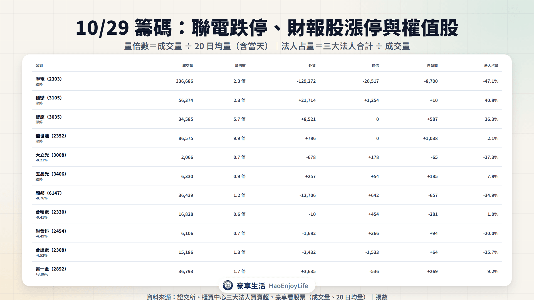534x300 pixels.
Task: Click the volume multiple 9.9 倍
Action: tap(239, 138)
